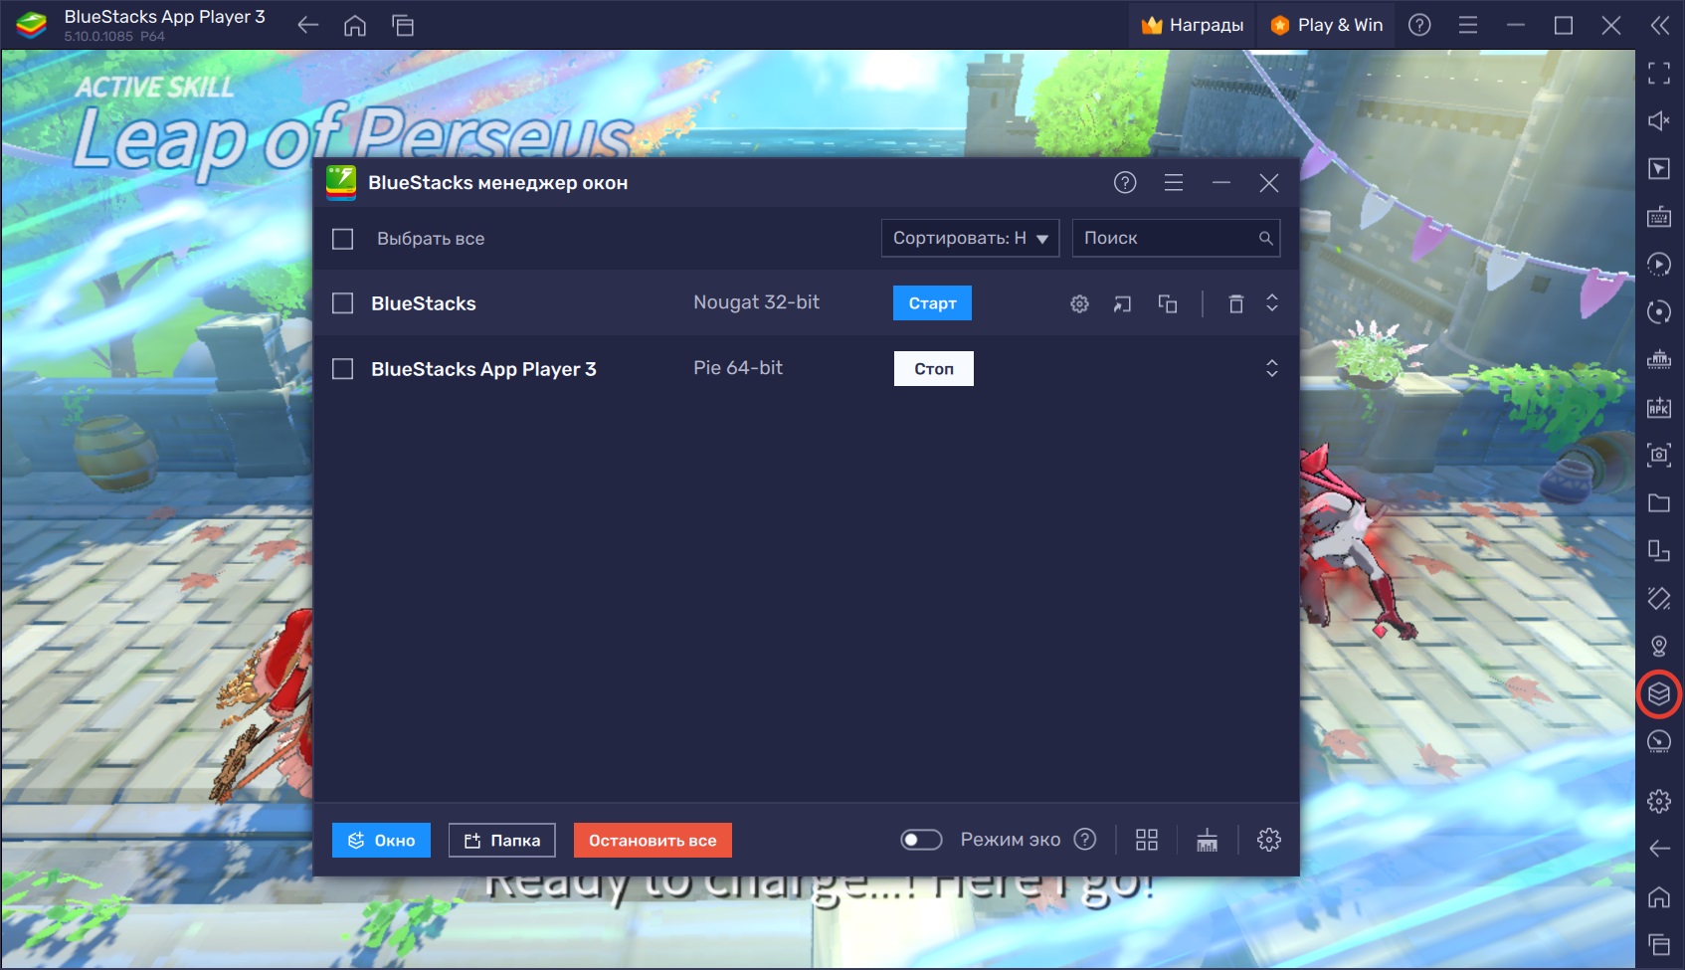Mute volume using the sidebar speaker icon
Image resolution: width=1685 pixels, height=970 pixels.
1658,121
